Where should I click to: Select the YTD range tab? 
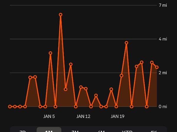127,130
